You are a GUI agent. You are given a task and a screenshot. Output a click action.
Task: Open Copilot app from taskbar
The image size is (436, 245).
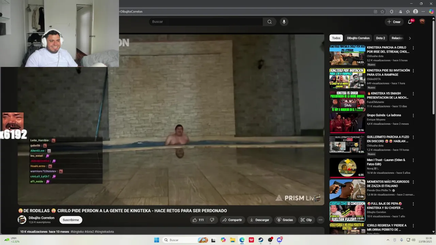click(223, 240)
